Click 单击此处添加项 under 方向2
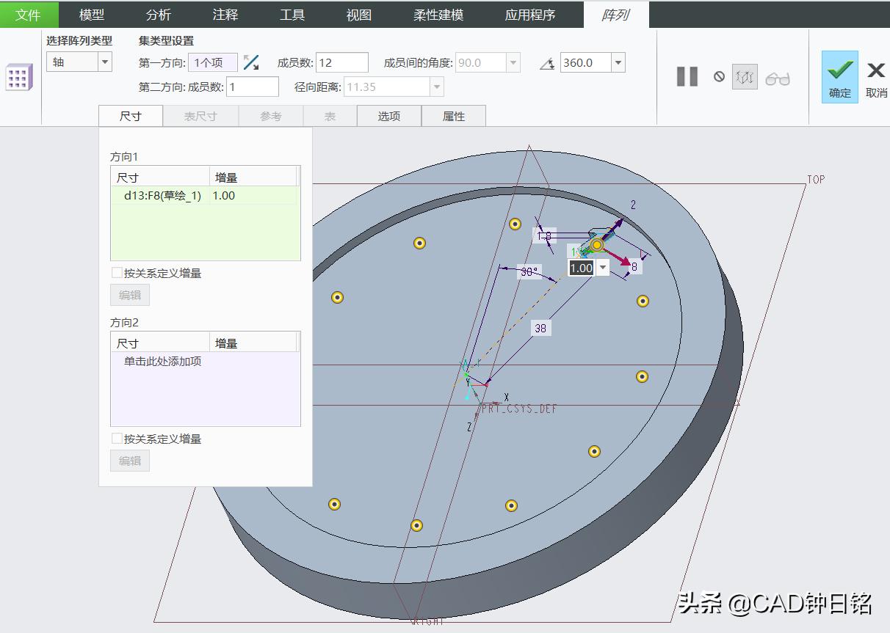 [x=163, y=362]
